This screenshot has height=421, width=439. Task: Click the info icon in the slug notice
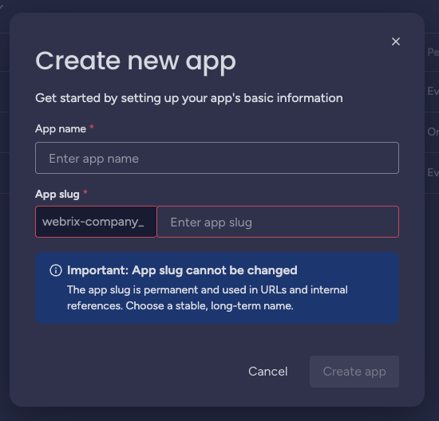click(x=56, y=270)
